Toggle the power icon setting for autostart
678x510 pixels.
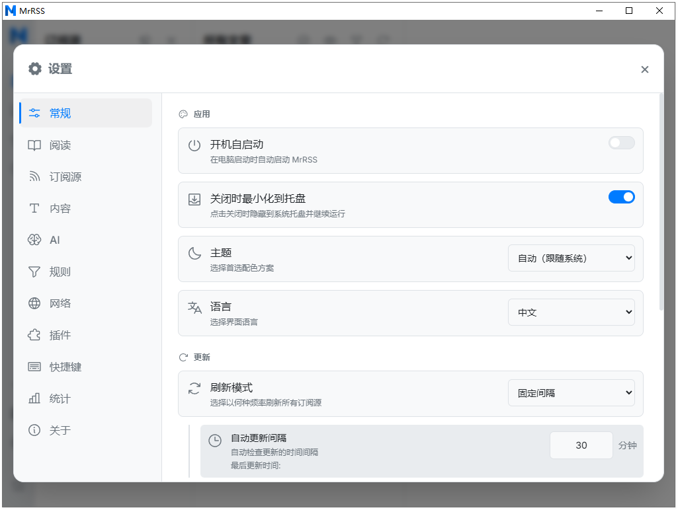coord(194,143)
